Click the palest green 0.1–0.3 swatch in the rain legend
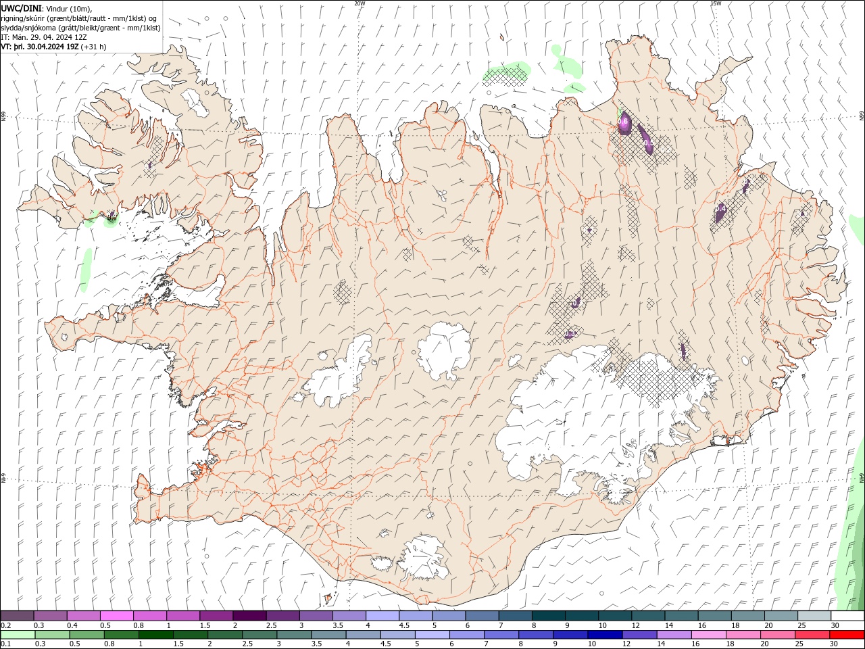The image size is (865, 649). click(18, 635)
